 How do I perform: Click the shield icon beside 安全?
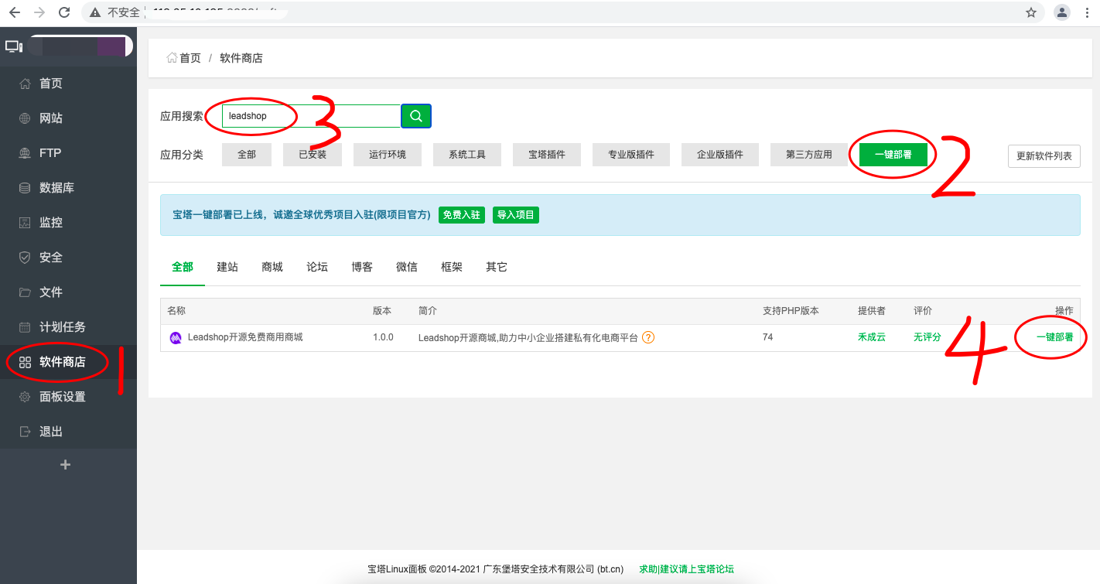25,258
